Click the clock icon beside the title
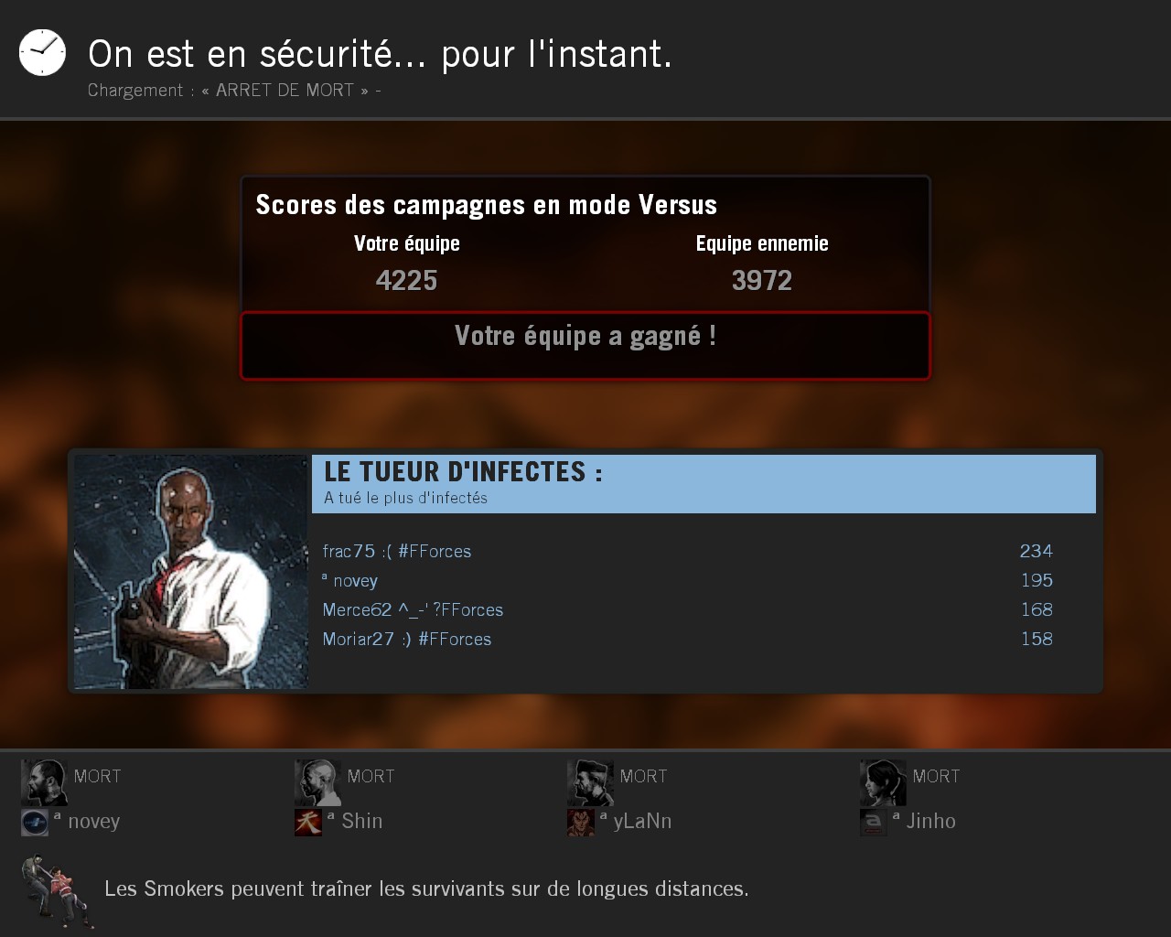This screenshot has height=937, width=1171. click(x=42, y=52)
